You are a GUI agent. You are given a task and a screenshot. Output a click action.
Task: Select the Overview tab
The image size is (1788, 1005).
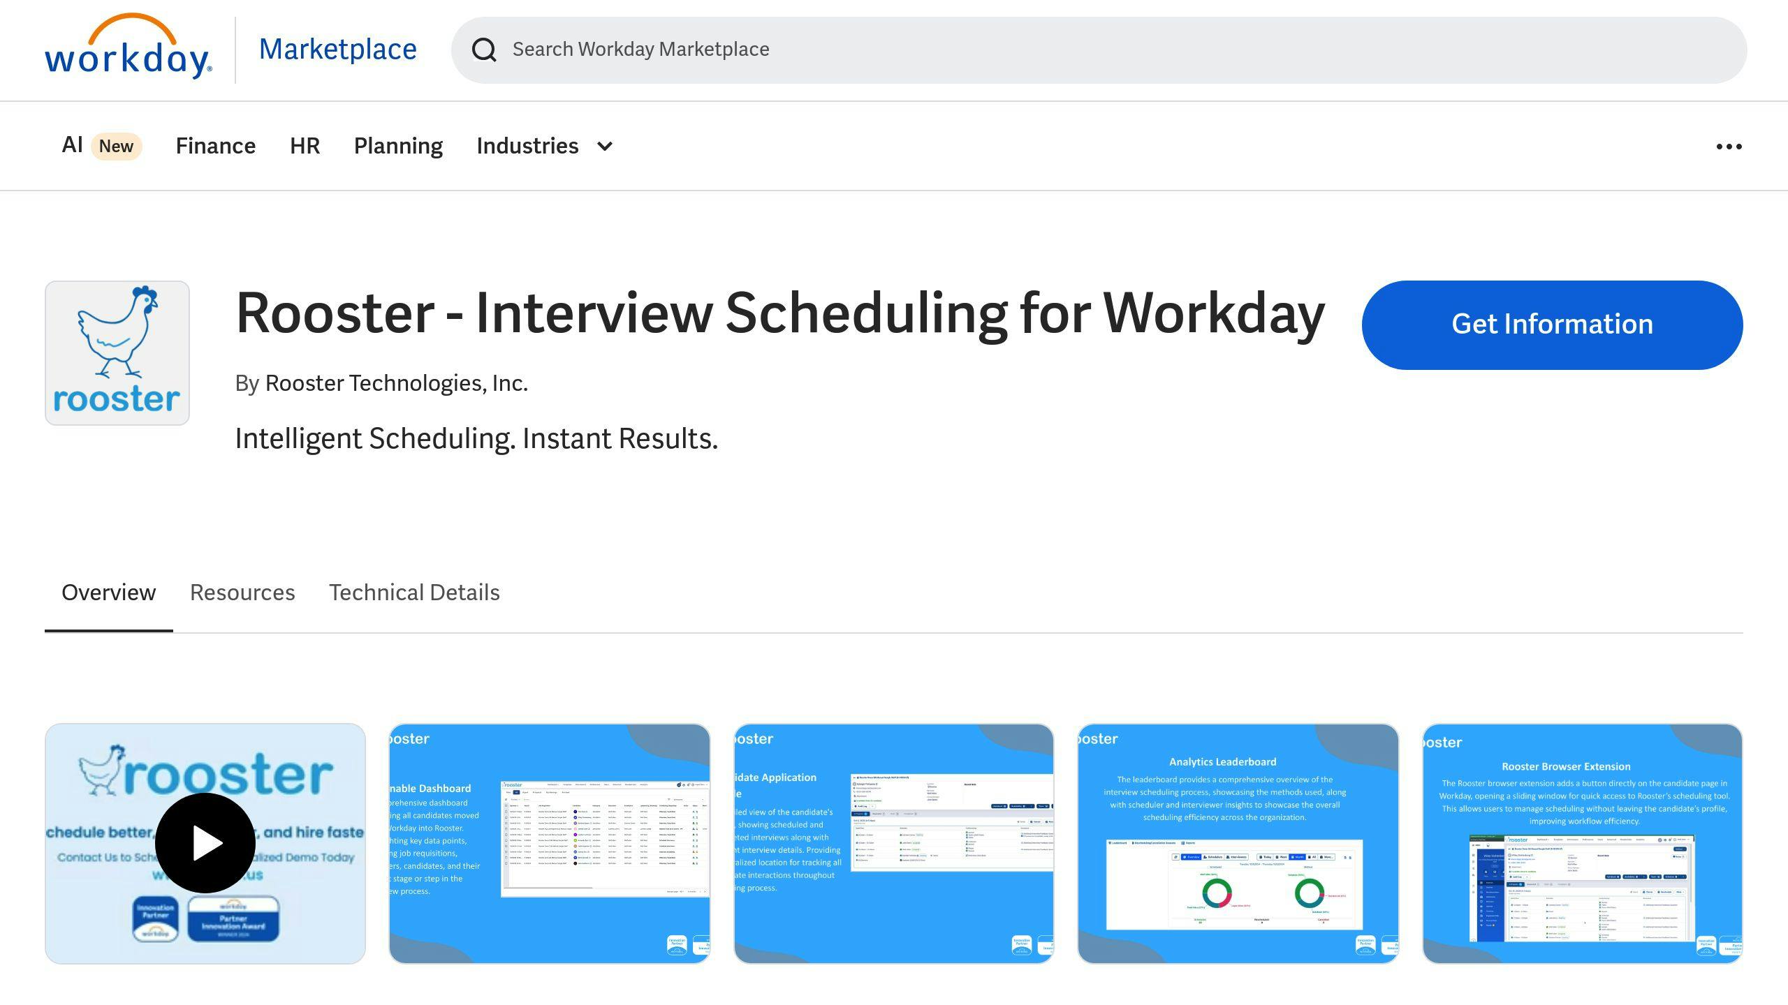point(108,593)
